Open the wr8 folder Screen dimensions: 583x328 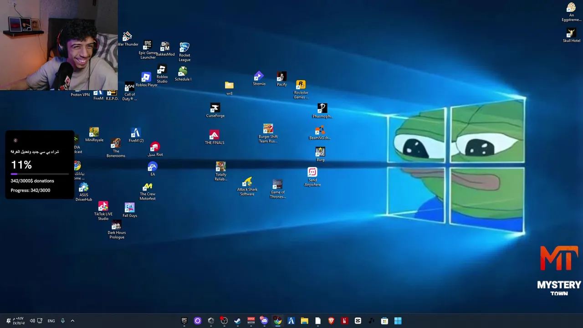tap(229, 88)
